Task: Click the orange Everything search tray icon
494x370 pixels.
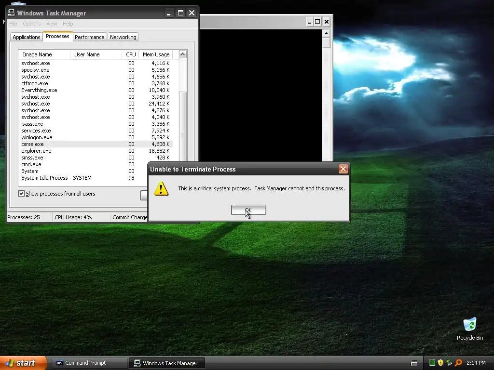Action: pos(458,363)
